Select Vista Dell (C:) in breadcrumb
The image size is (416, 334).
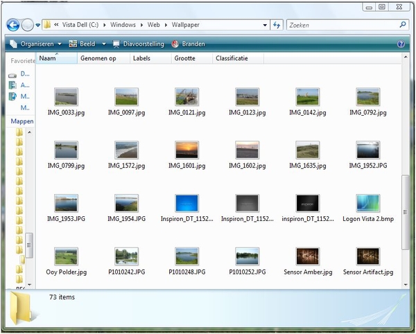80,25
